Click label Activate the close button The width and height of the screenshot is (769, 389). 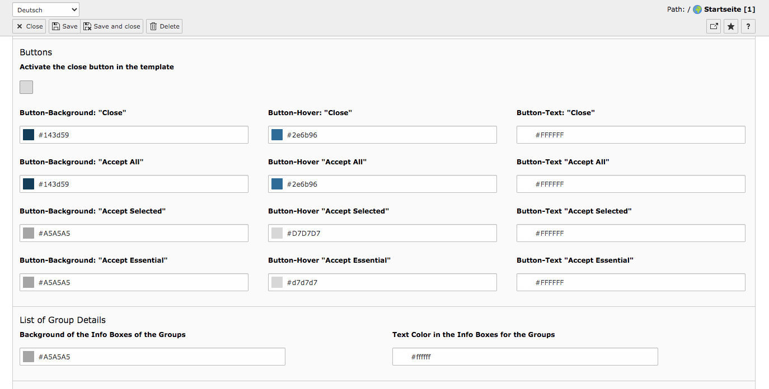(97, 67)
